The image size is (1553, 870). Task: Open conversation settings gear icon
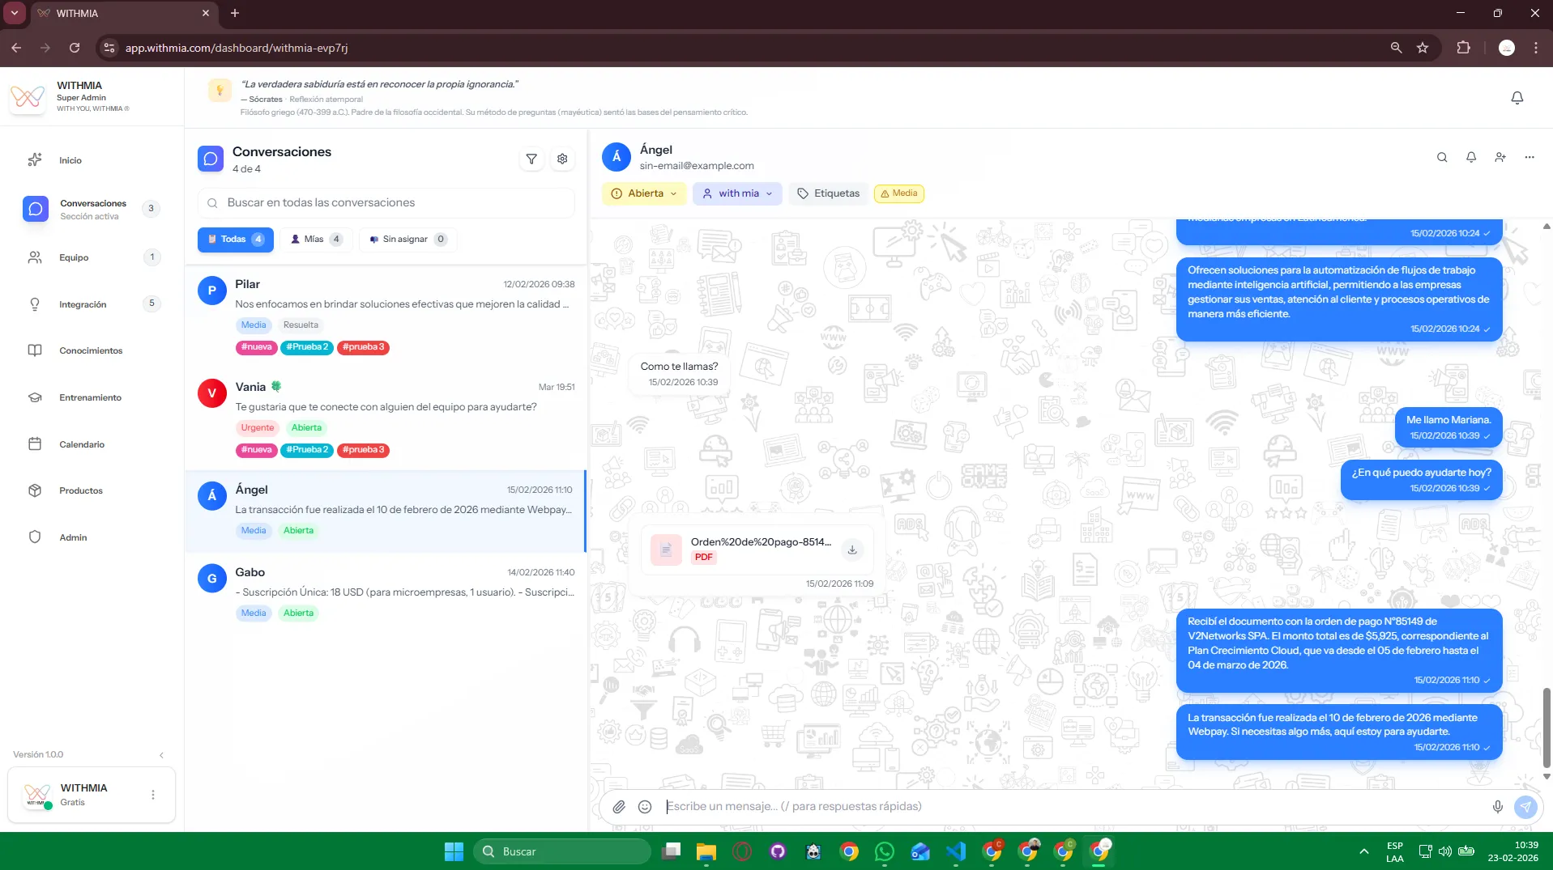[562, 159]
